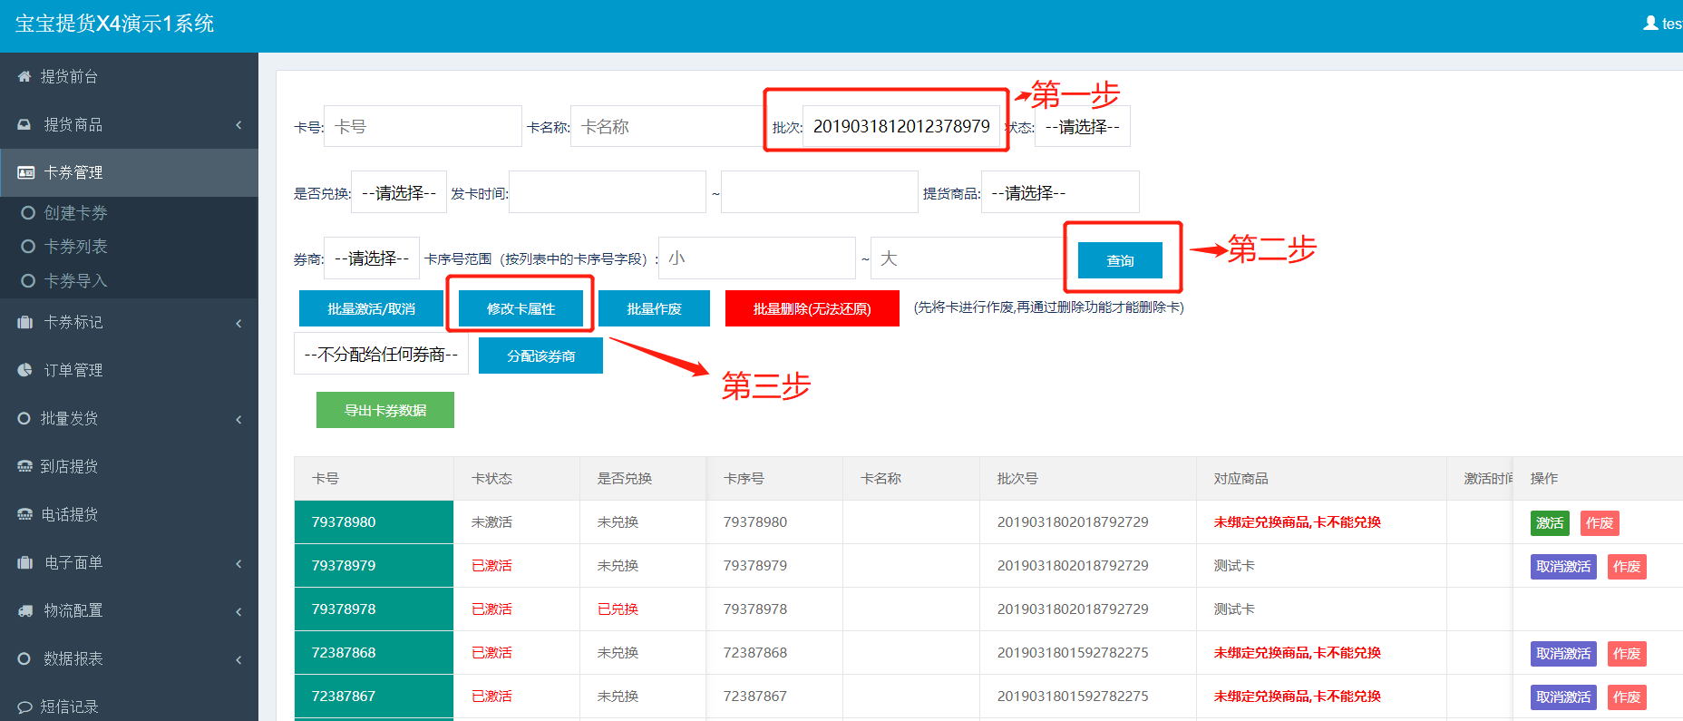Expand the 批量发货 sidebar chevron
The image size is (1683, 721).
coord(238,419)
